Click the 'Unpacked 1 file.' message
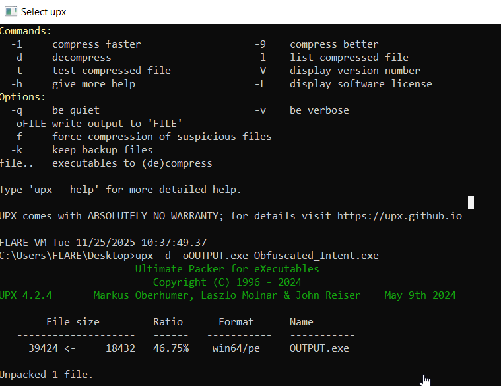Screen dimensions: 501x386 pos(46,375)
